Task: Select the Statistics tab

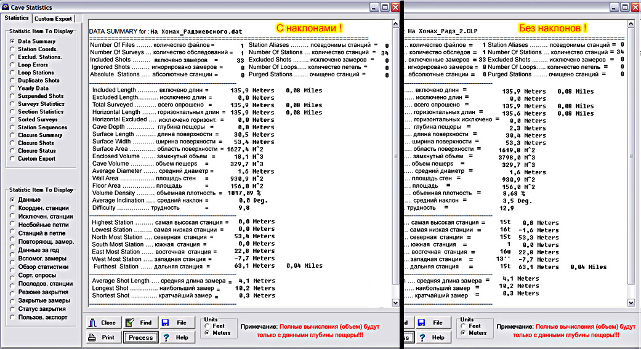Action: click(x=17, y=18)
